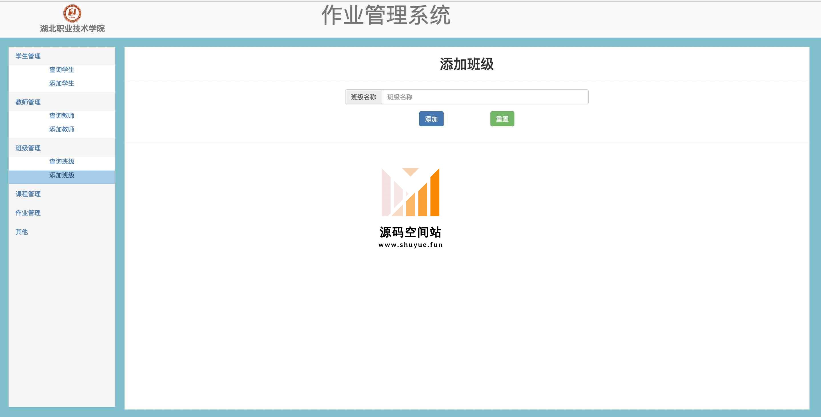Click the Hubei Polytechnic school logo emblem
The height and width of the screenshot is (417, 821).
coord(72,13)
